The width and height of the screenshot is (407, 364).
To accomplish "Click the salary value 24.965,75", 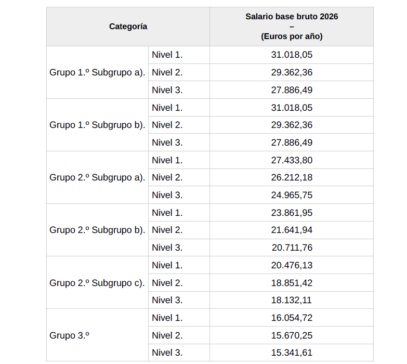I will click(x=292, y=195).
